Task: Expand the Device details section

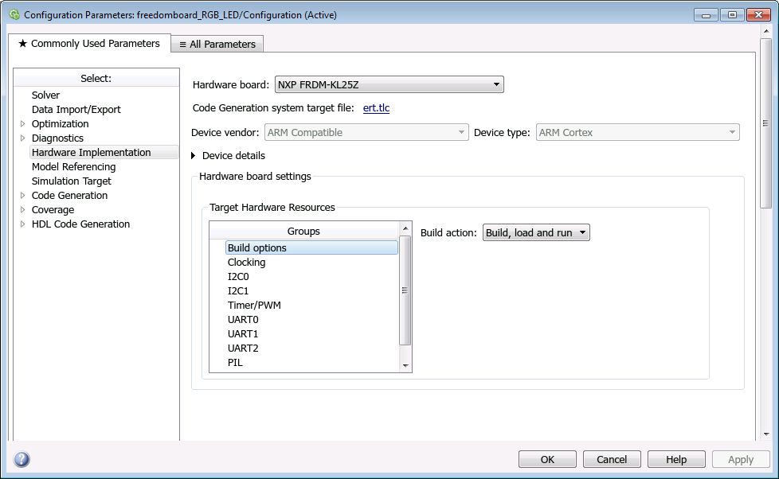Action: pyautogui.click(x=194, y=155)
